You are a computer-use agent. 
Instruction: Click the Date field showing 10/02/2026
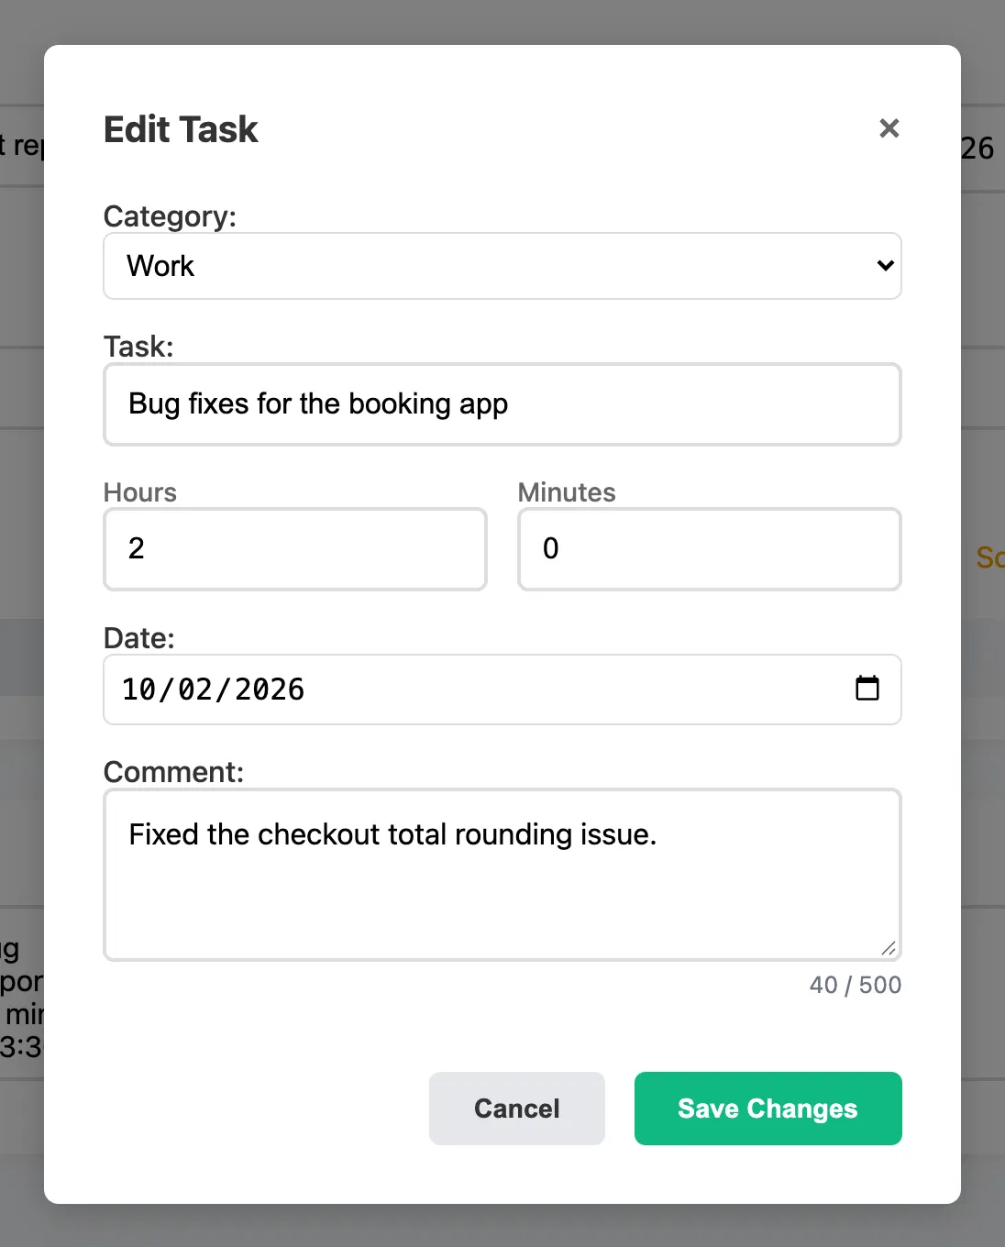(x=502, y=690)
